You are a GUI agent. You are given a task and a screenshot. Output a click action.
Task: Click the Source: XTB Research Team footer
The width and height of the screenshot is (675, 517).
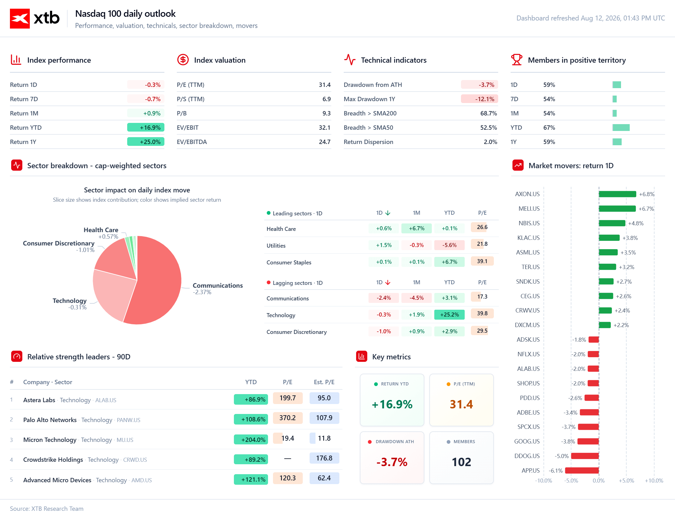[x=47, y=509]
